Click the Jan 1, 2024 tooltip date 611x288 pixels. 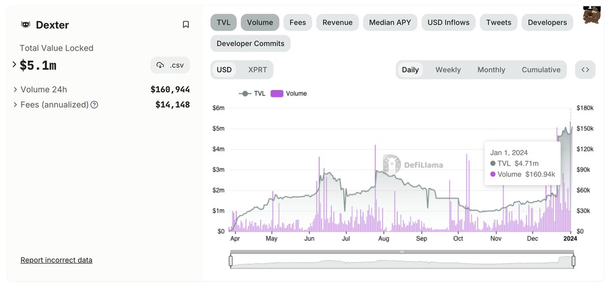coord(509,152)
